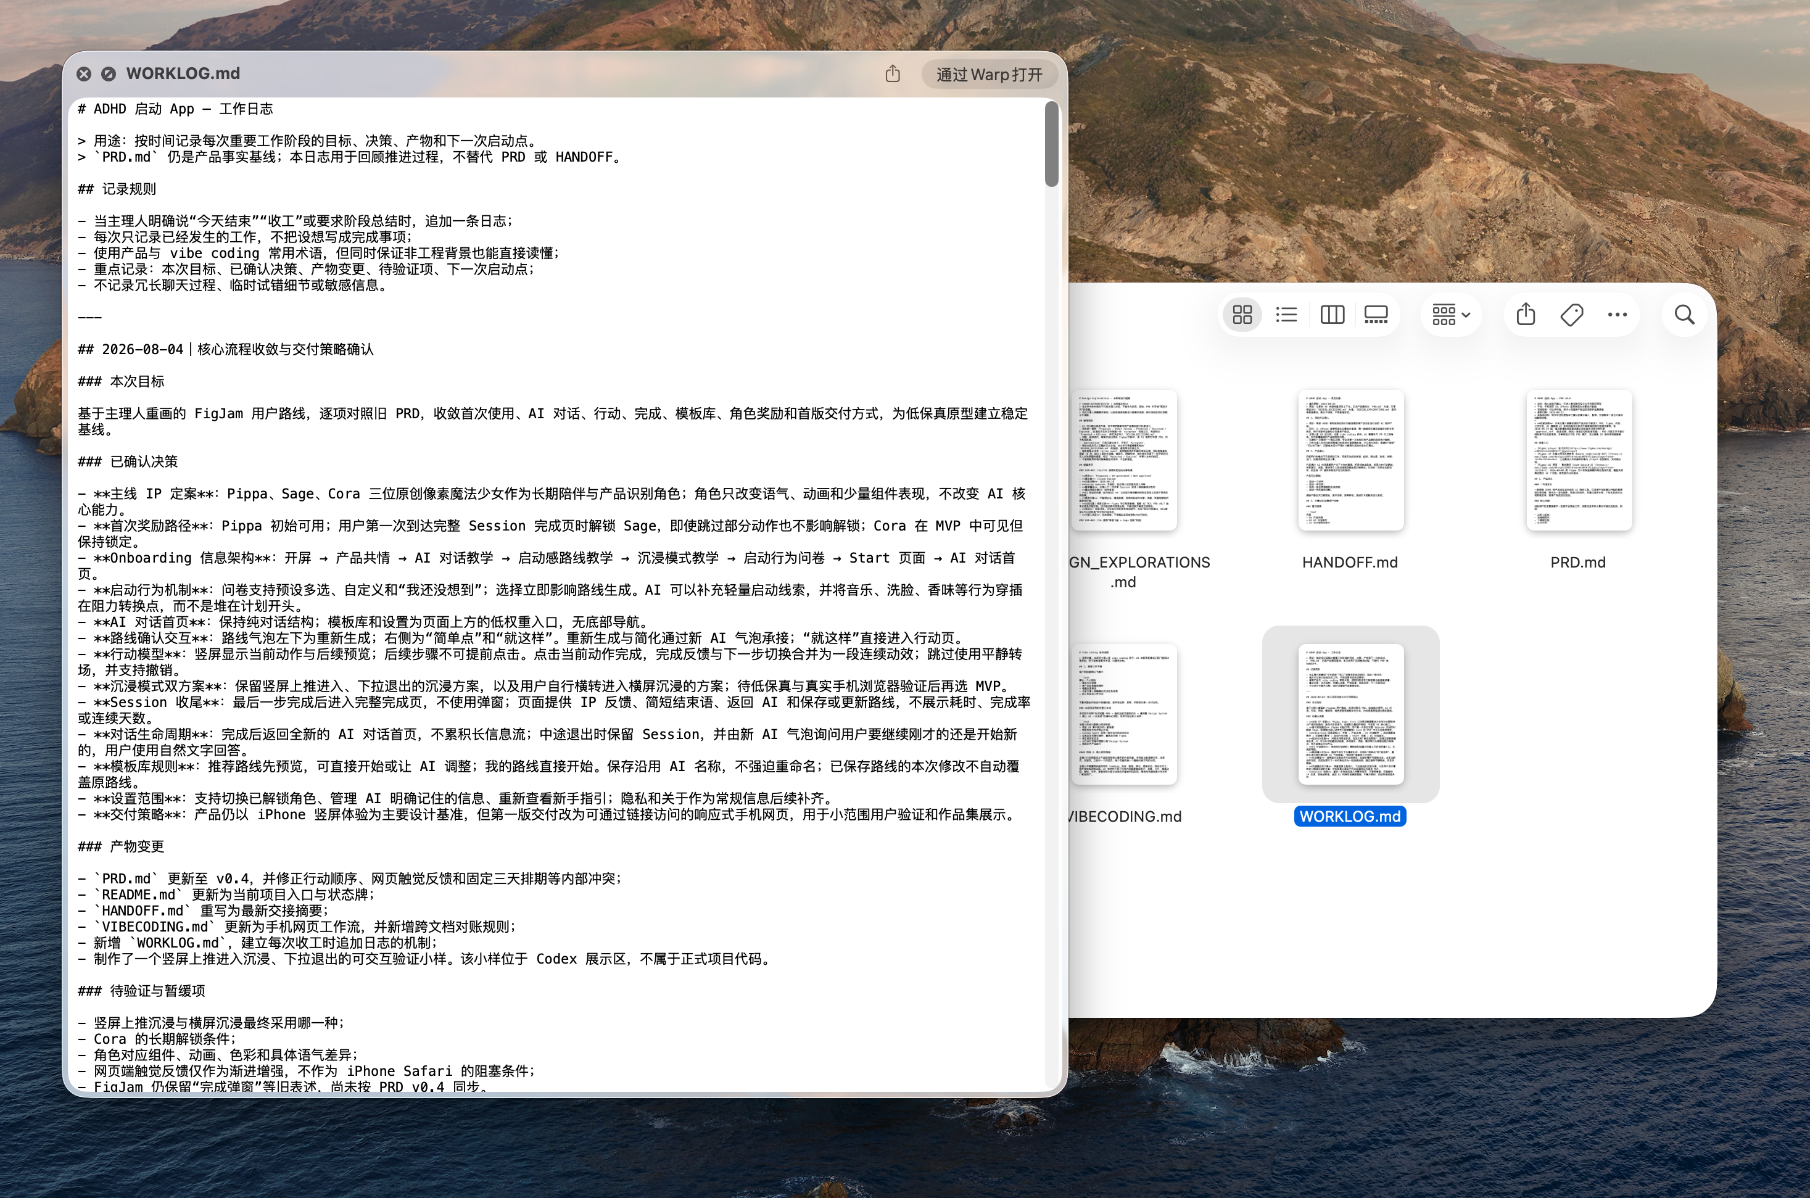The image size is (1810, 1198).
Task: Switch Finder to list view
Action: click(x=1287, y=315)
